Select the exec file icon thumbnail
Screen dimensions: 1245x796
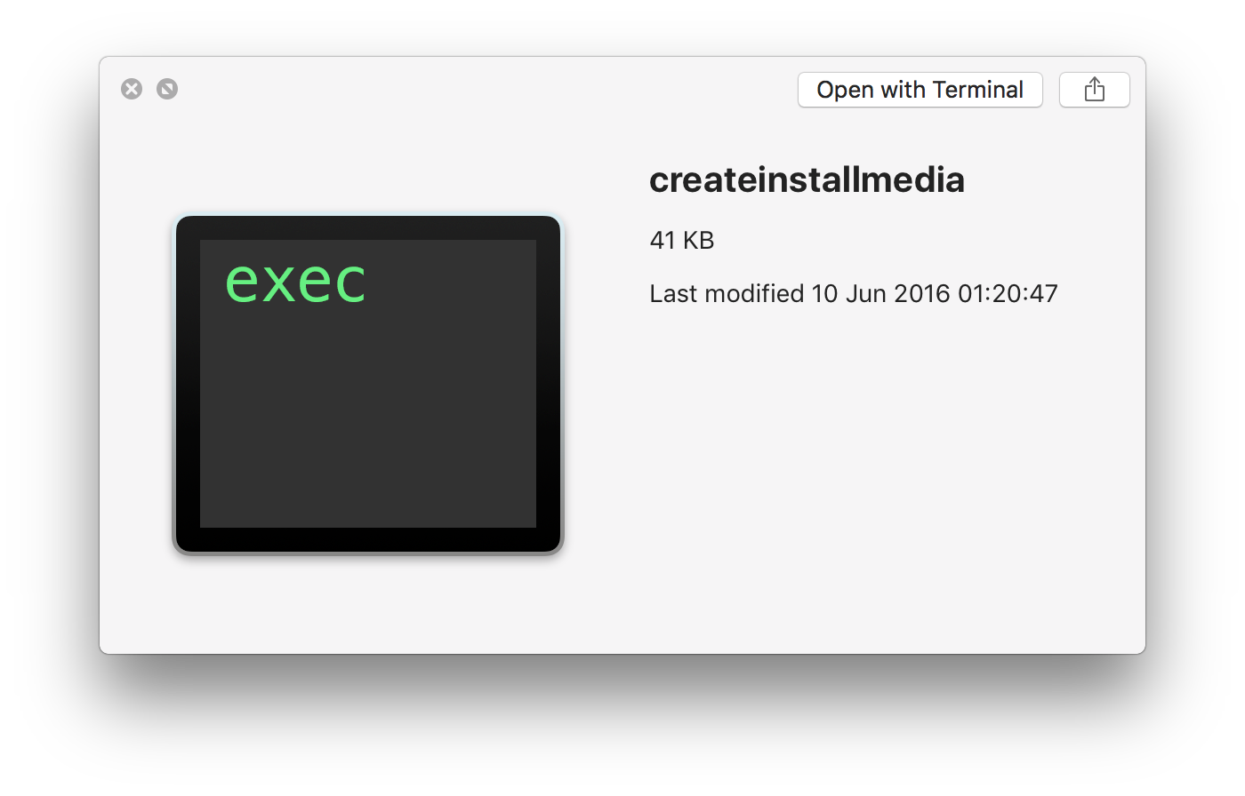point(368,384)
